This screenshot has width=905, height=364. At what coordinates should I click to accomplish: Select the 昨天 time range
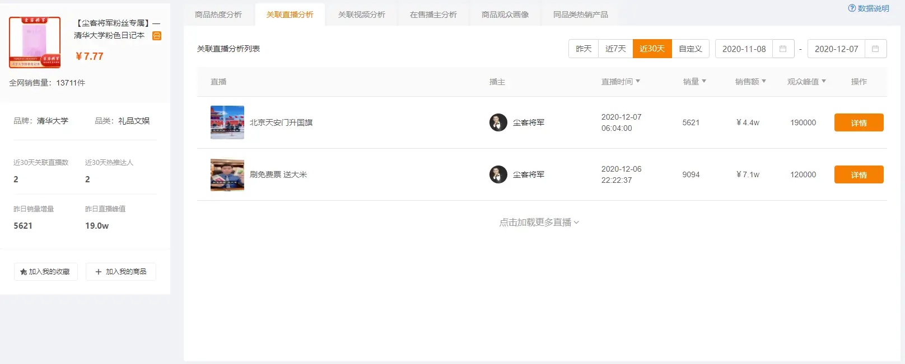[584, 49]
